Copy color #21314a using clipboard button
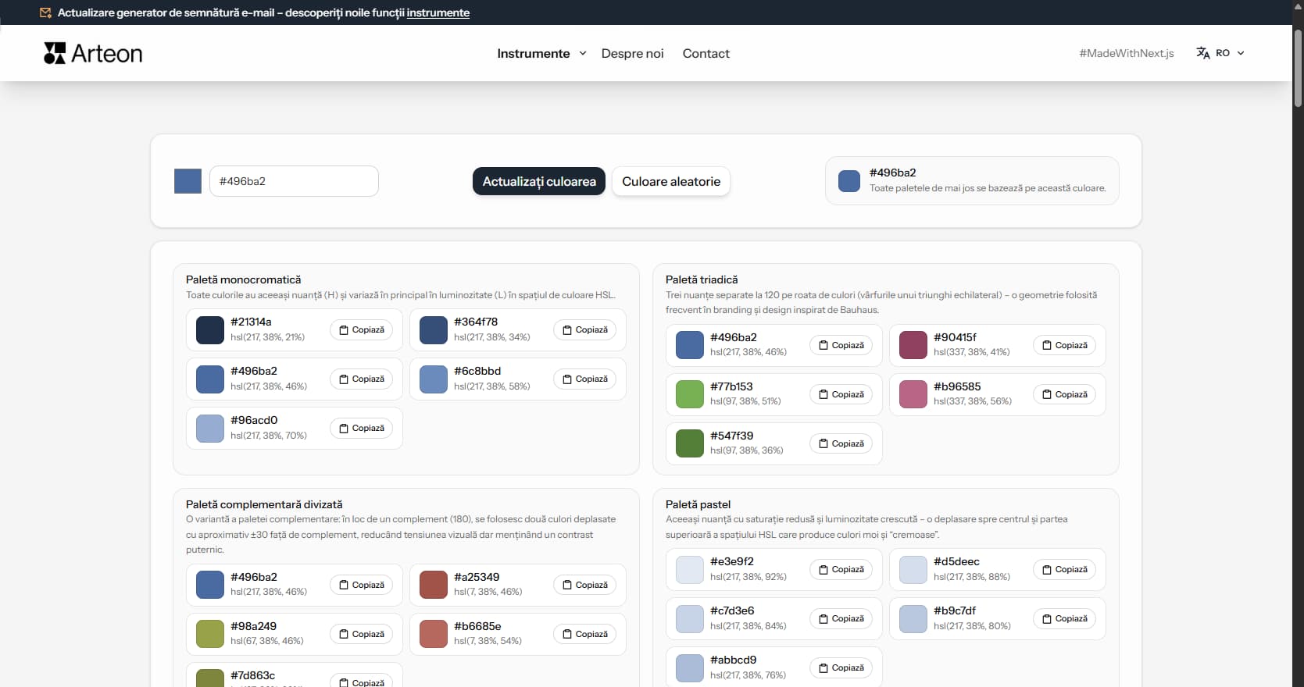Viewport: 1304px width, 687px height. (361, 330)
